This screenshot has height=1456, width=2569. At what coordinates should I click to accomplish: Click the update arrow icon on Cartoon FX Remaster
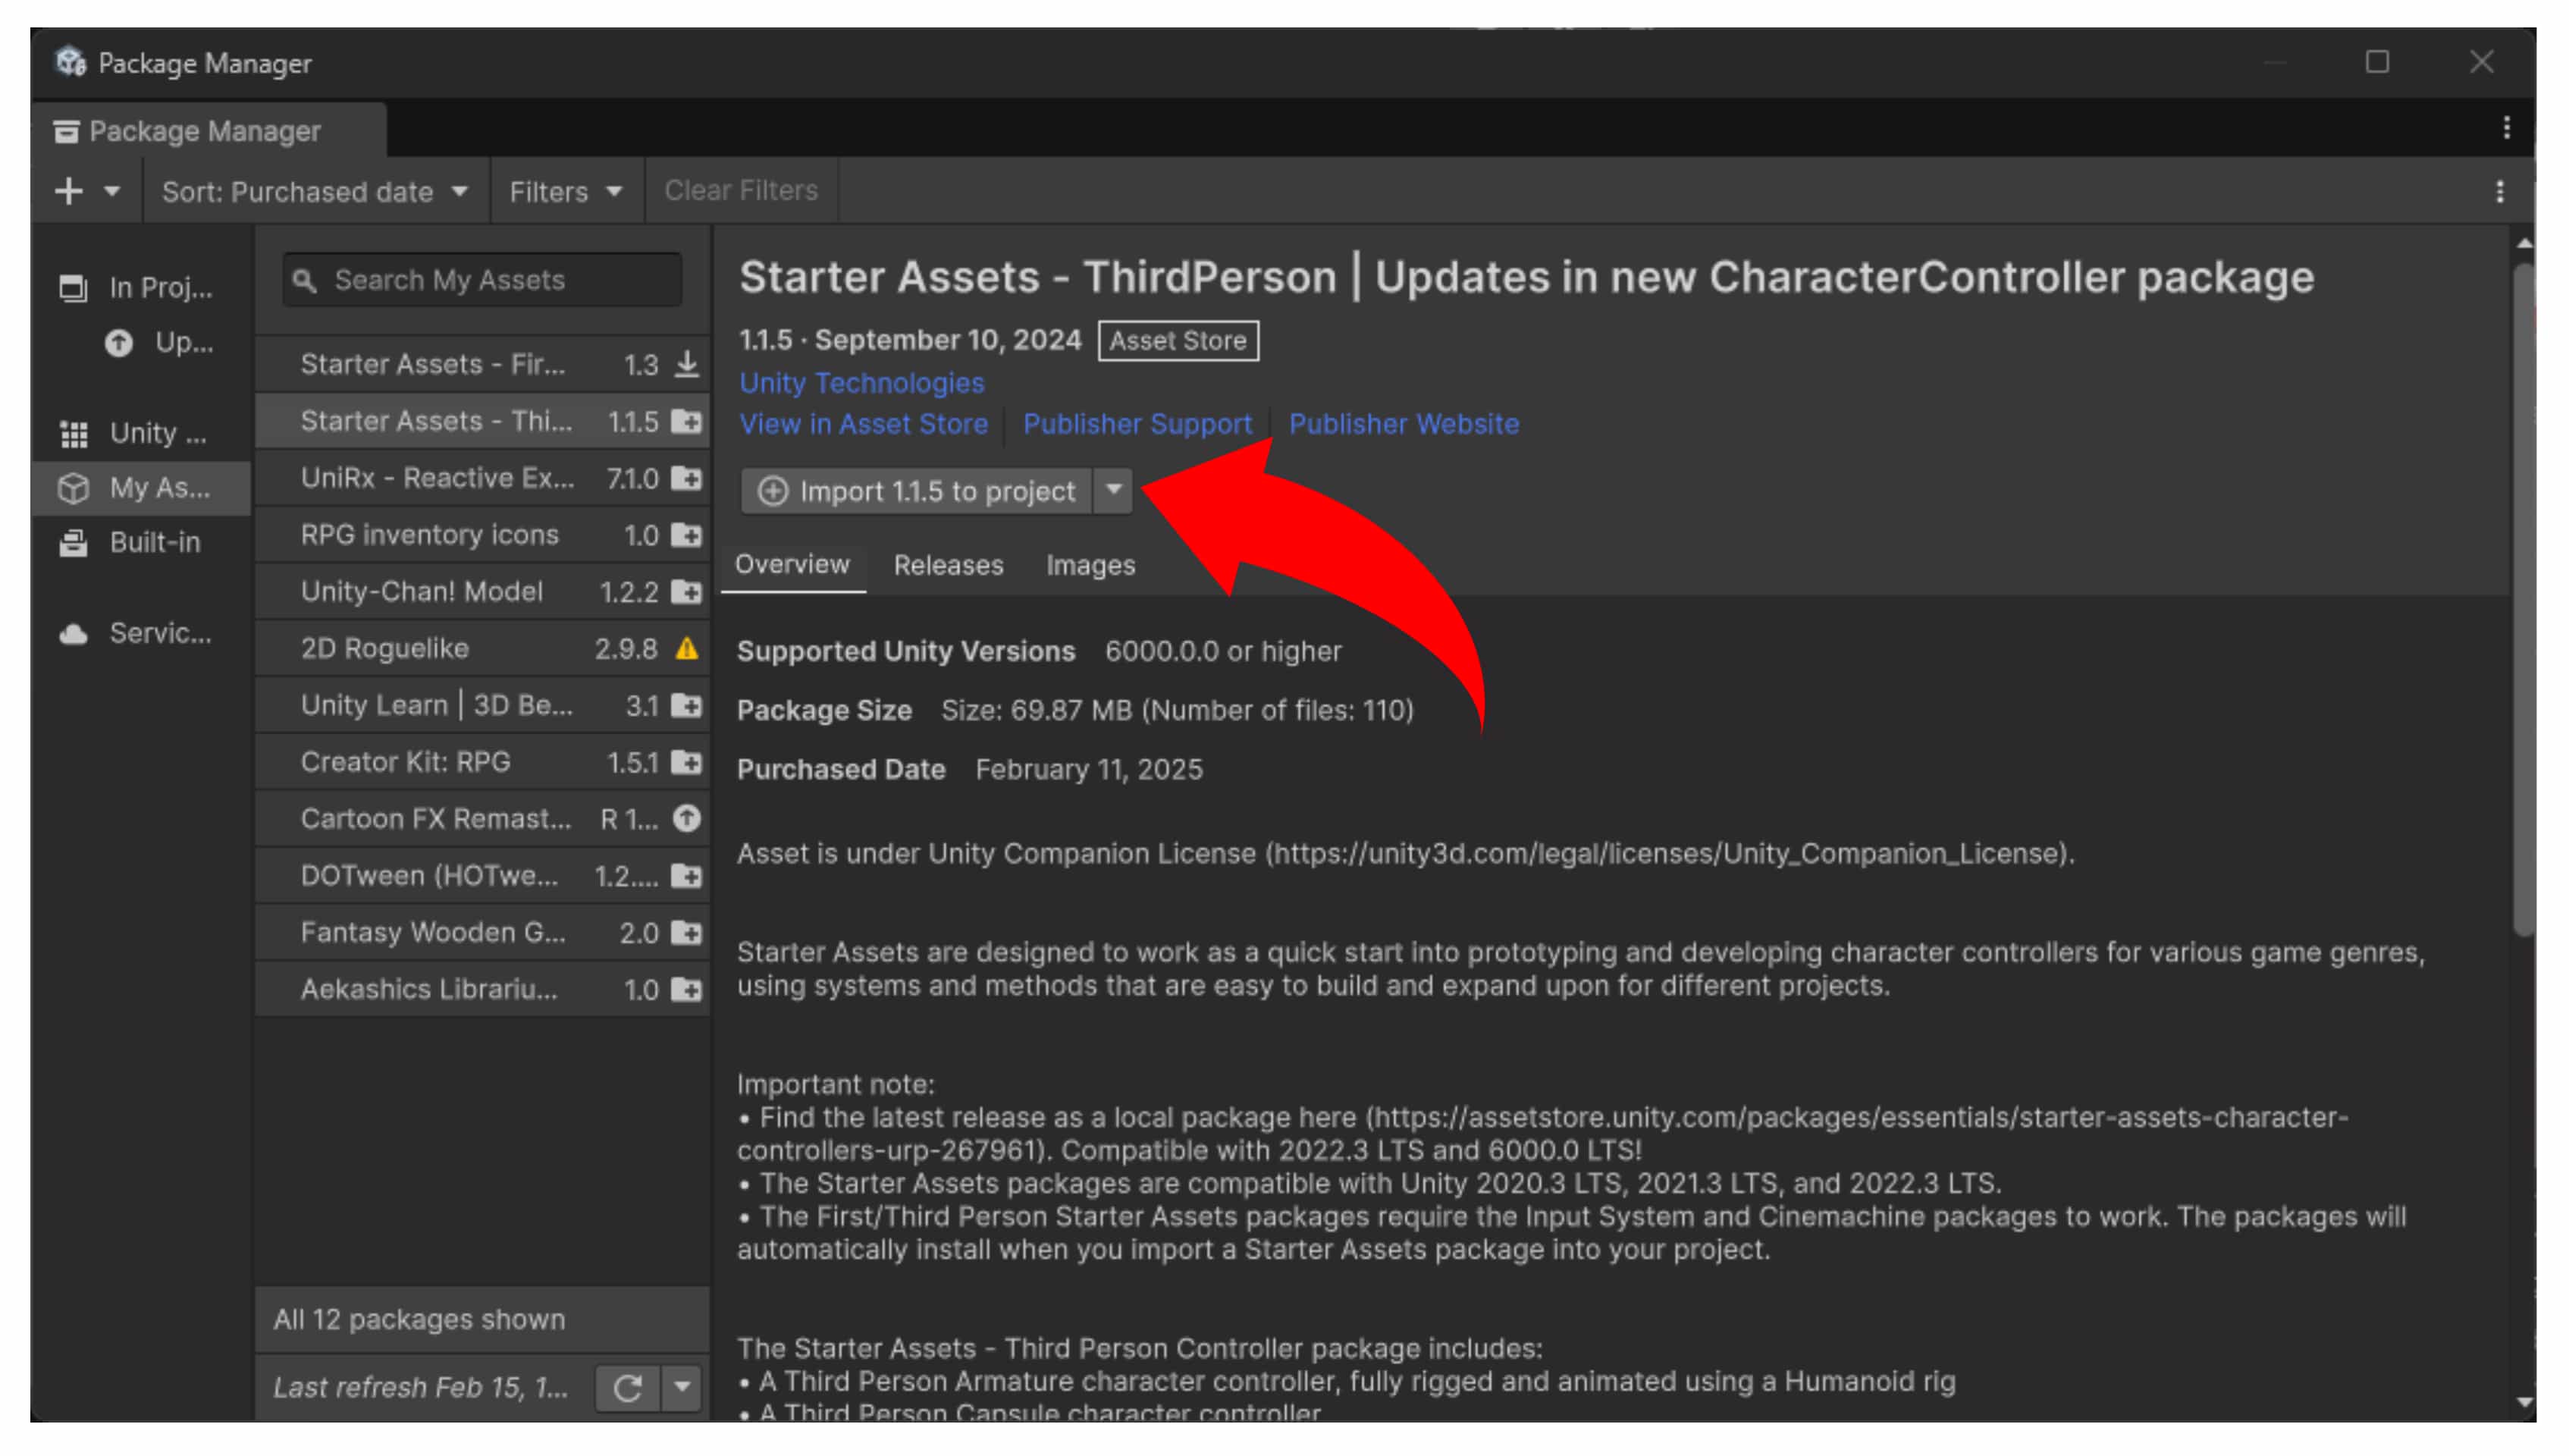[685, 819]
